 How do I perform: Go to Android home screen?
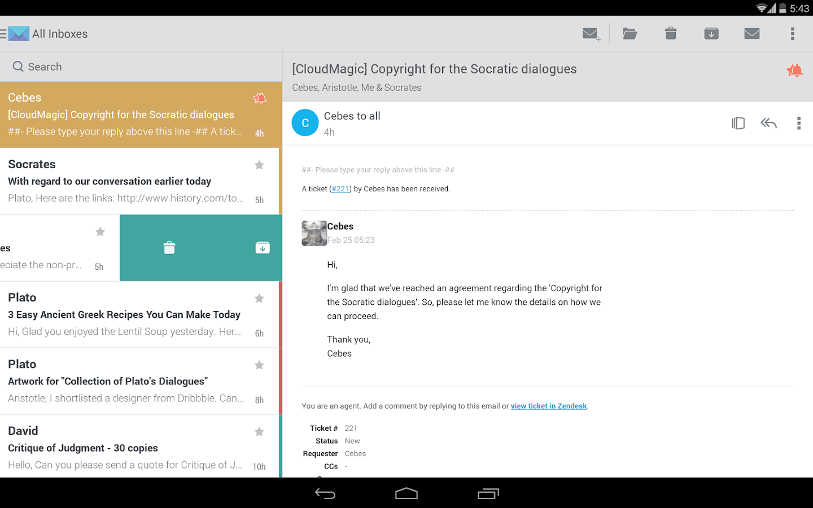point(406,494)
